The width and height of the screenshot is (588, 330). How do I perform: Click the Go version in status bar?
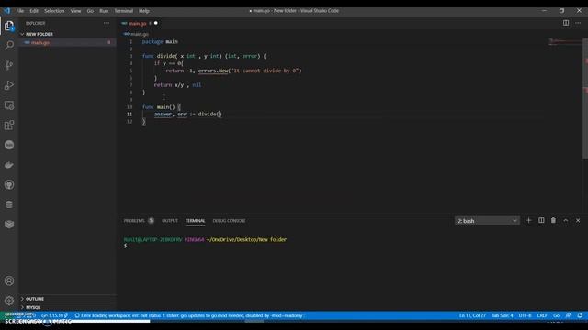click(54, 315)
